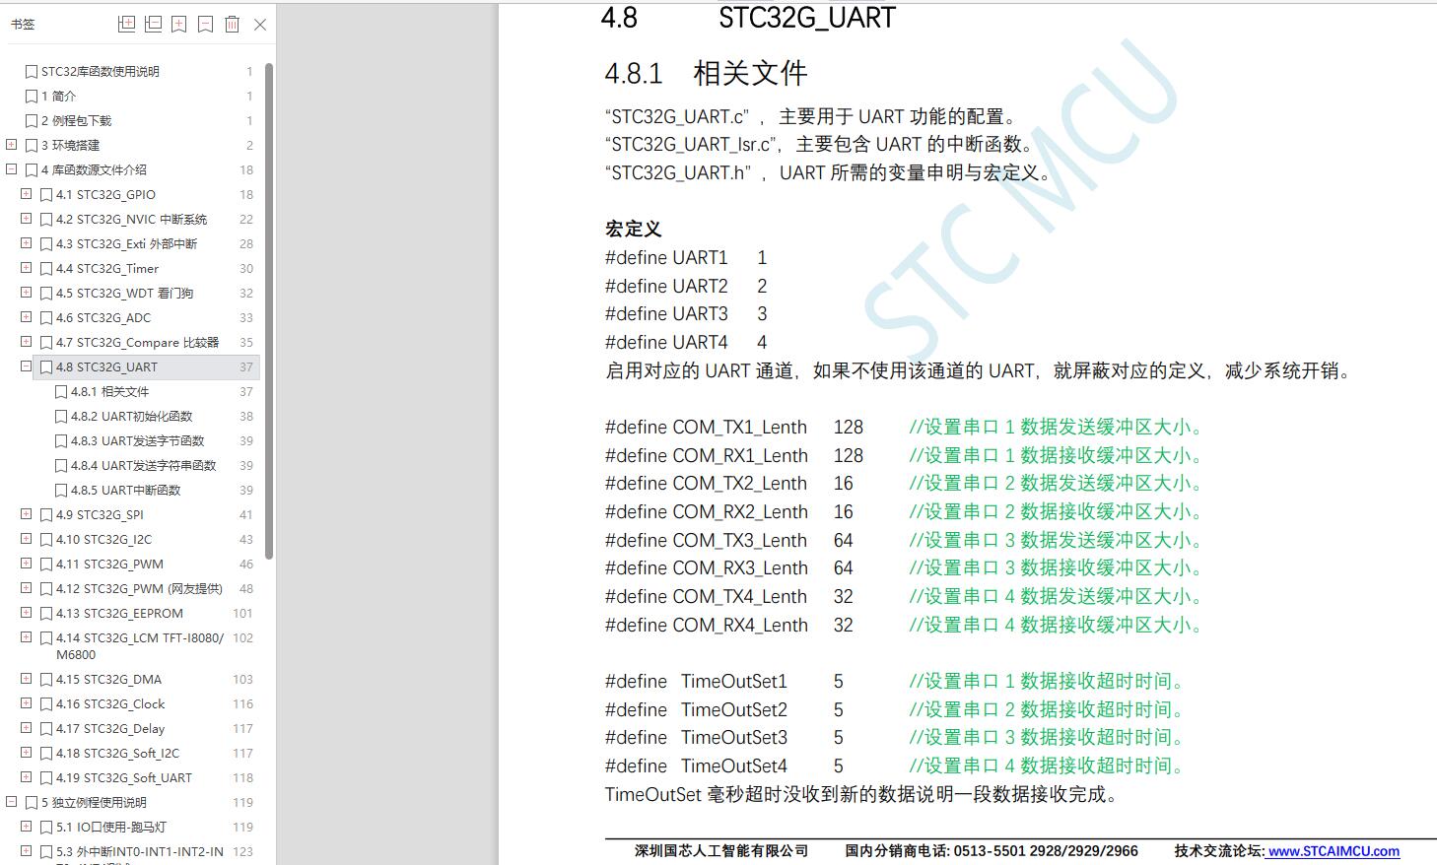Viewport: 1437px width, 865px height.
Task: Expand the 4.15 STC32G_DMA bookmark
Action: pyautogui.click(x=27, y=679)
